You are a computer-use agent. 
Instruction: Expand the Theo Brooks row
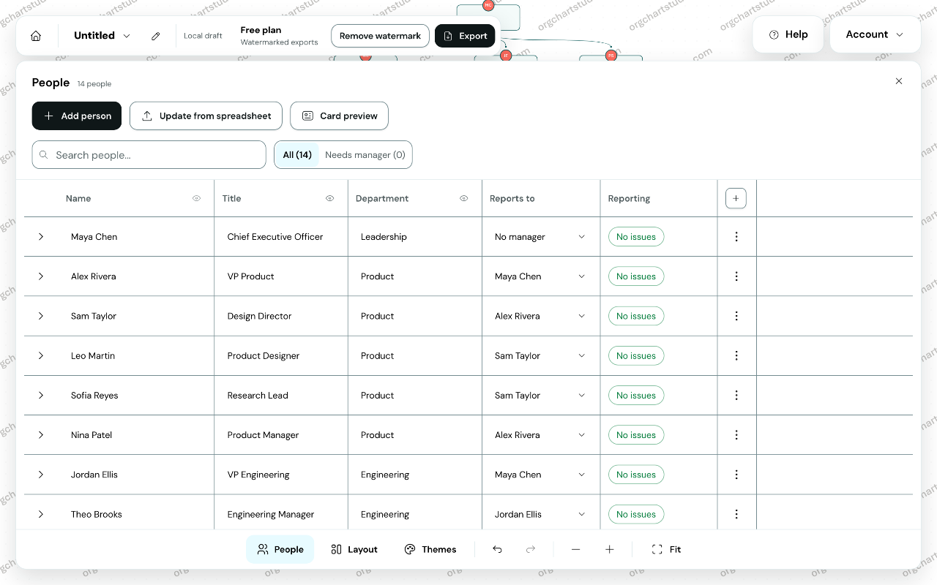pos(41,514)
